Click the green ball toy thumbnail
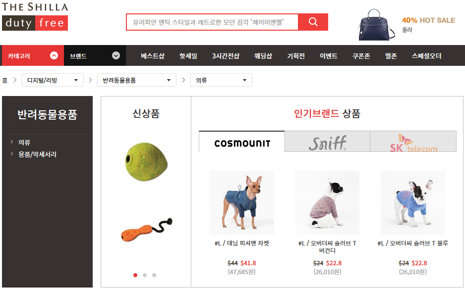 coord(146,162)
